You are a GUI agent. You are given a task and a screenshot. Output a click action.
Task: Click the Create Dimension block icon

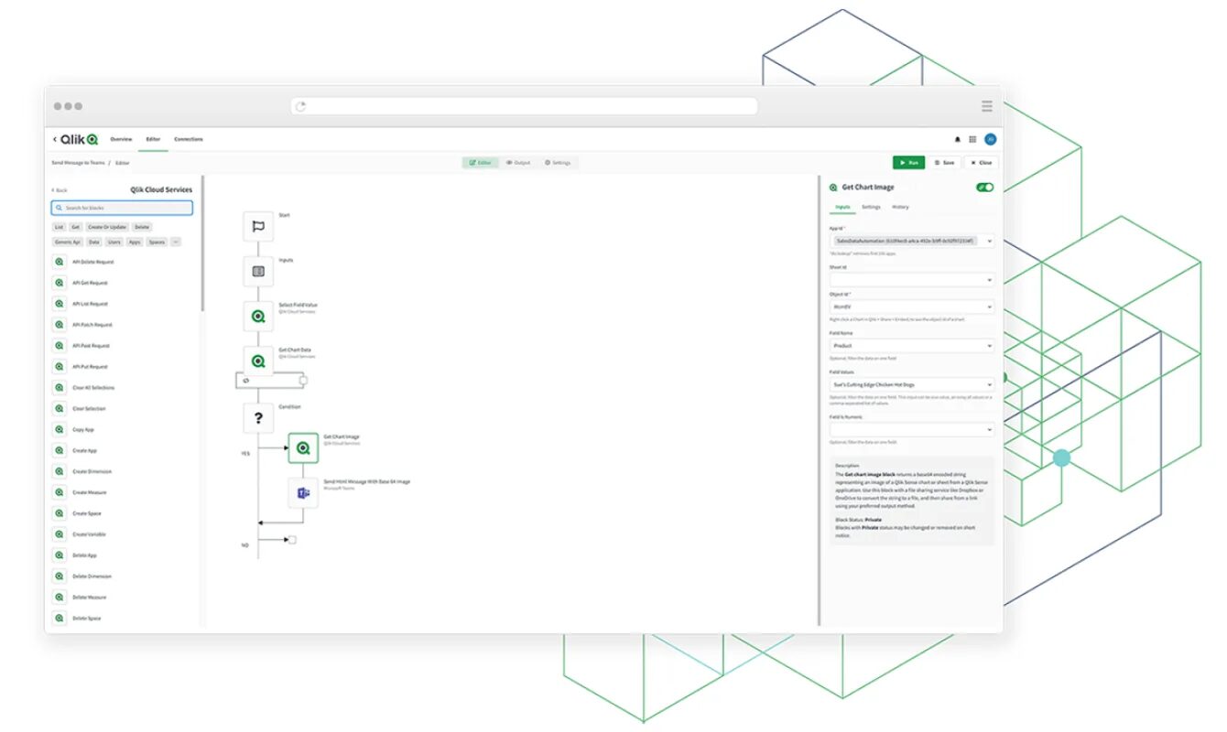coord(59,471)
